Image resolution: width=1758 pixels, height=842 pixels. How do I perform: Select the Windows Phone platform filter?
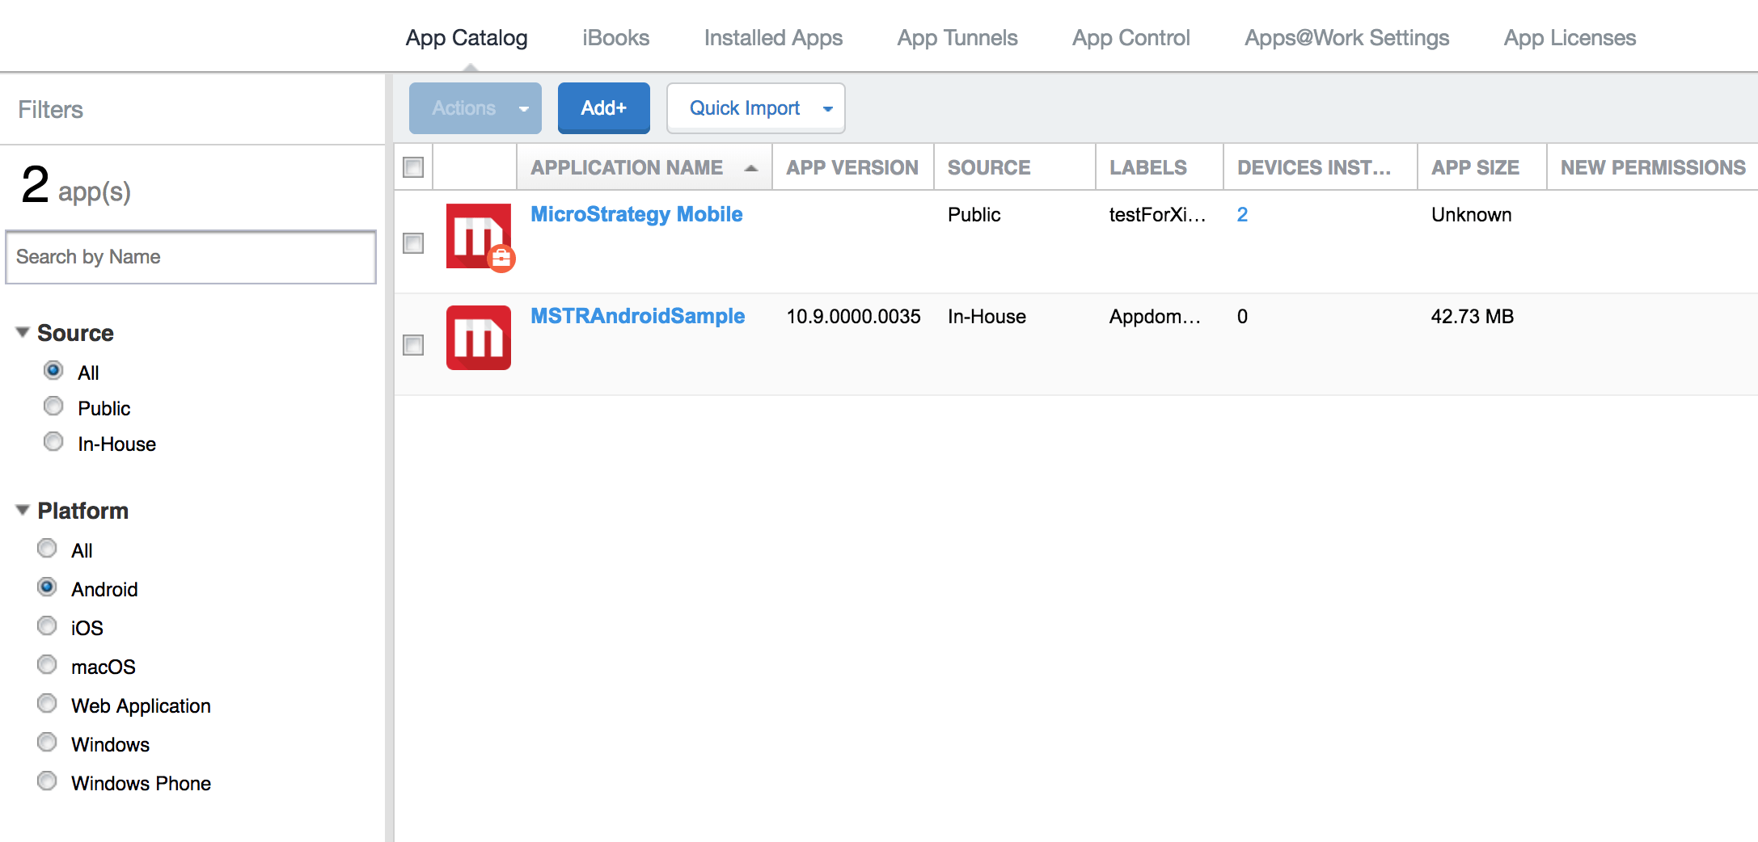pos(47,781)
